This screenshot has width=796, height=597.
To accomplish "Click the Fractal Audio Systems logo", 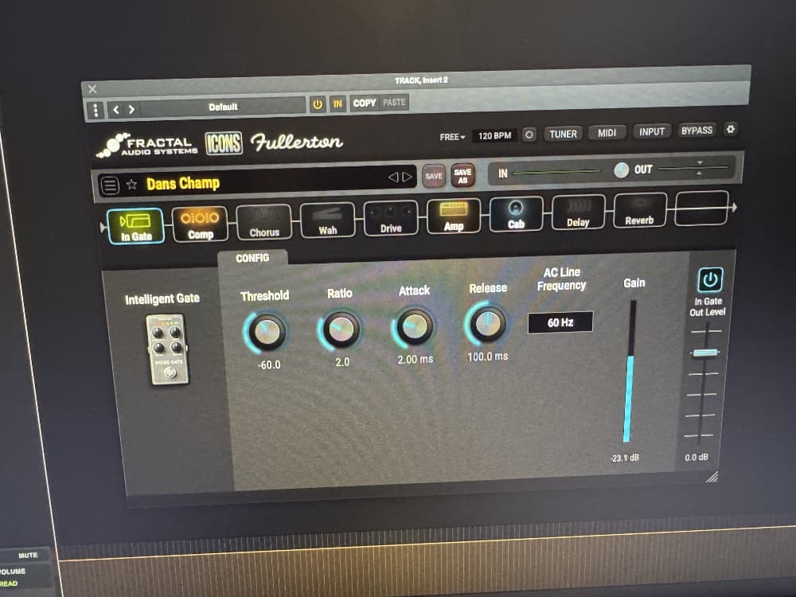I will (147, 145).
